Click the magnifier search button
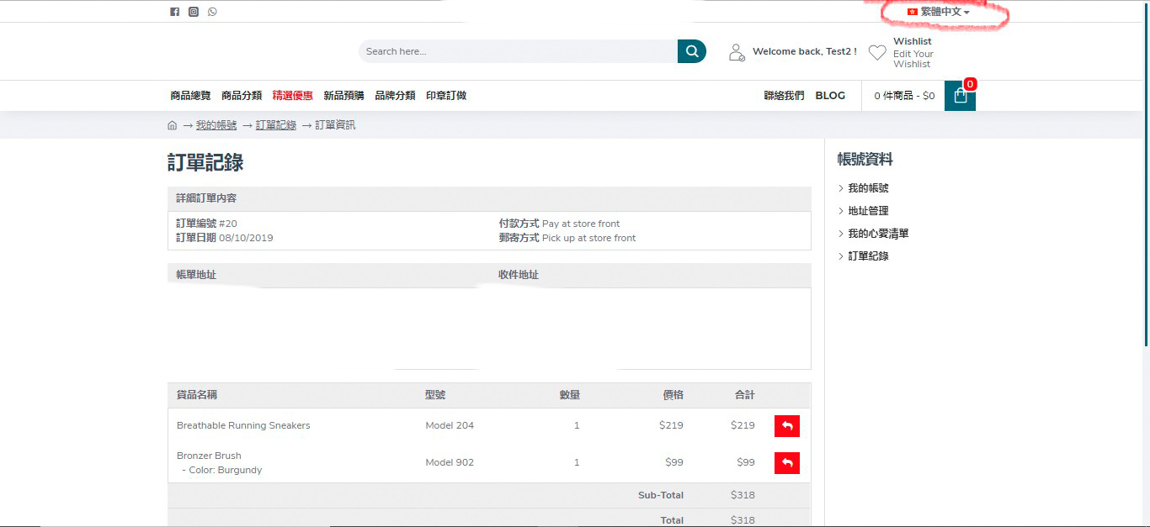 (692, 51)
